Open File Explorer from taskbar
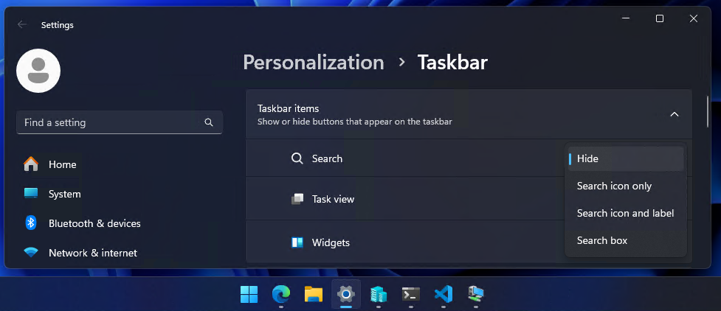This screenshot has height=311, width=721. pos(314,294)
